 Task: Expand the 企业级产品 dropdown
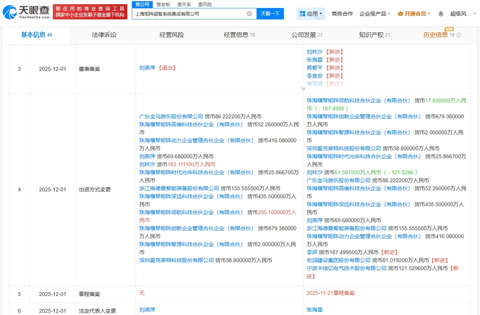(x=374, y=13)
